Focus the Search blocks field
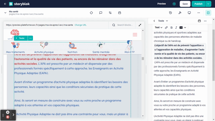 pos(125,25)
